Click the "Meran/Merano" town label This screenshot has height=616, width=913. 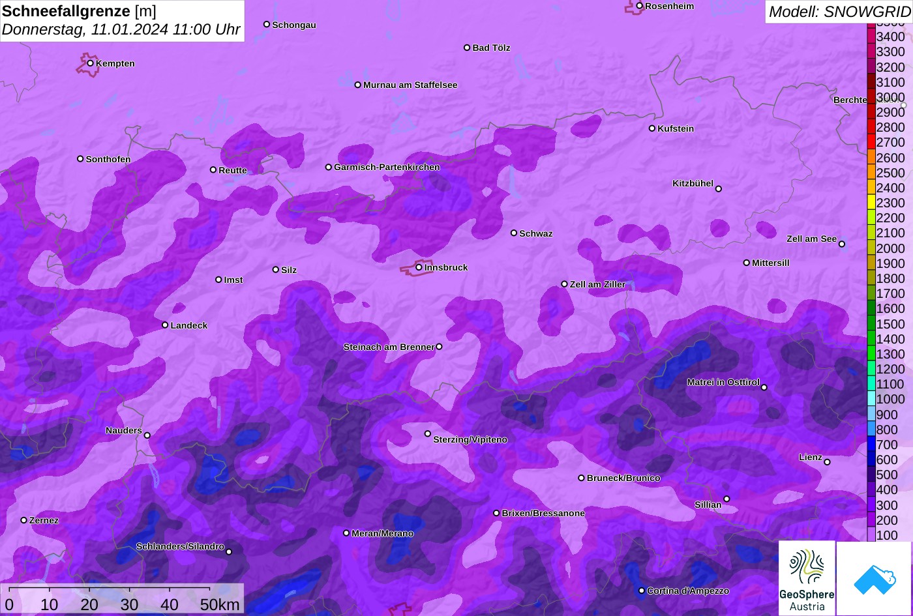point(383,534)
